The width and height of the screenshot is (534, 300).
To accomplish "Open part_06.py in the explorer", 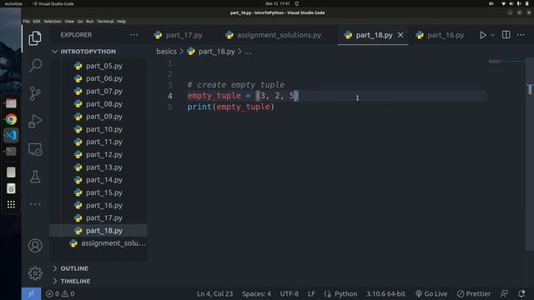I will pyautogui.click(x=98, y=78).
